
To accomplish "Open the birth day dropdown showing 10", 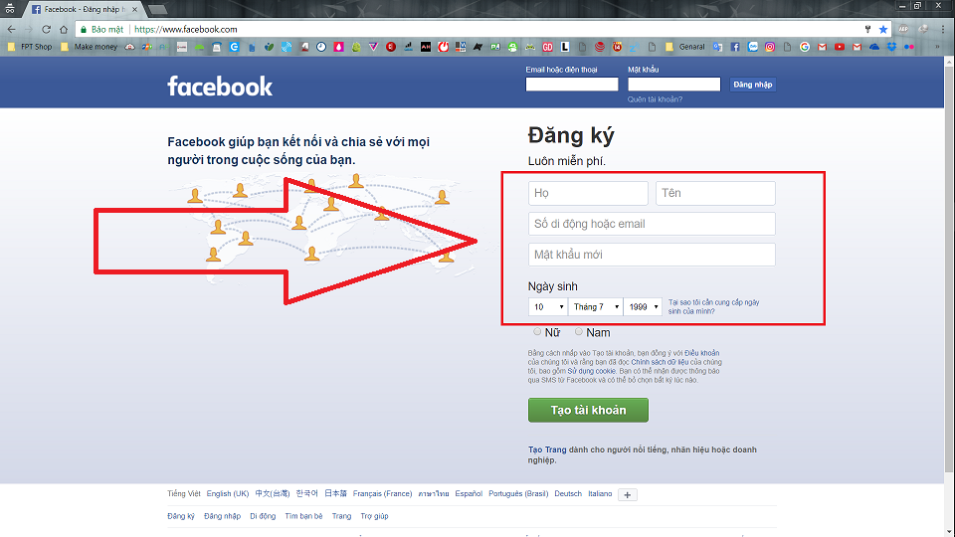I will coord(547,307).
